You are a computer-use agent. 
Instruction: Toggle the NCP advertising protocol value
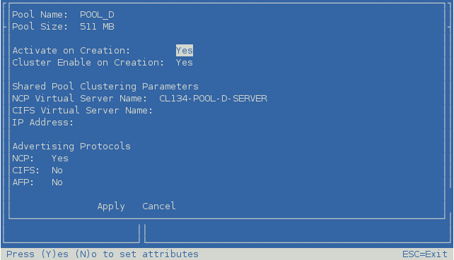[x=60, y=159]
